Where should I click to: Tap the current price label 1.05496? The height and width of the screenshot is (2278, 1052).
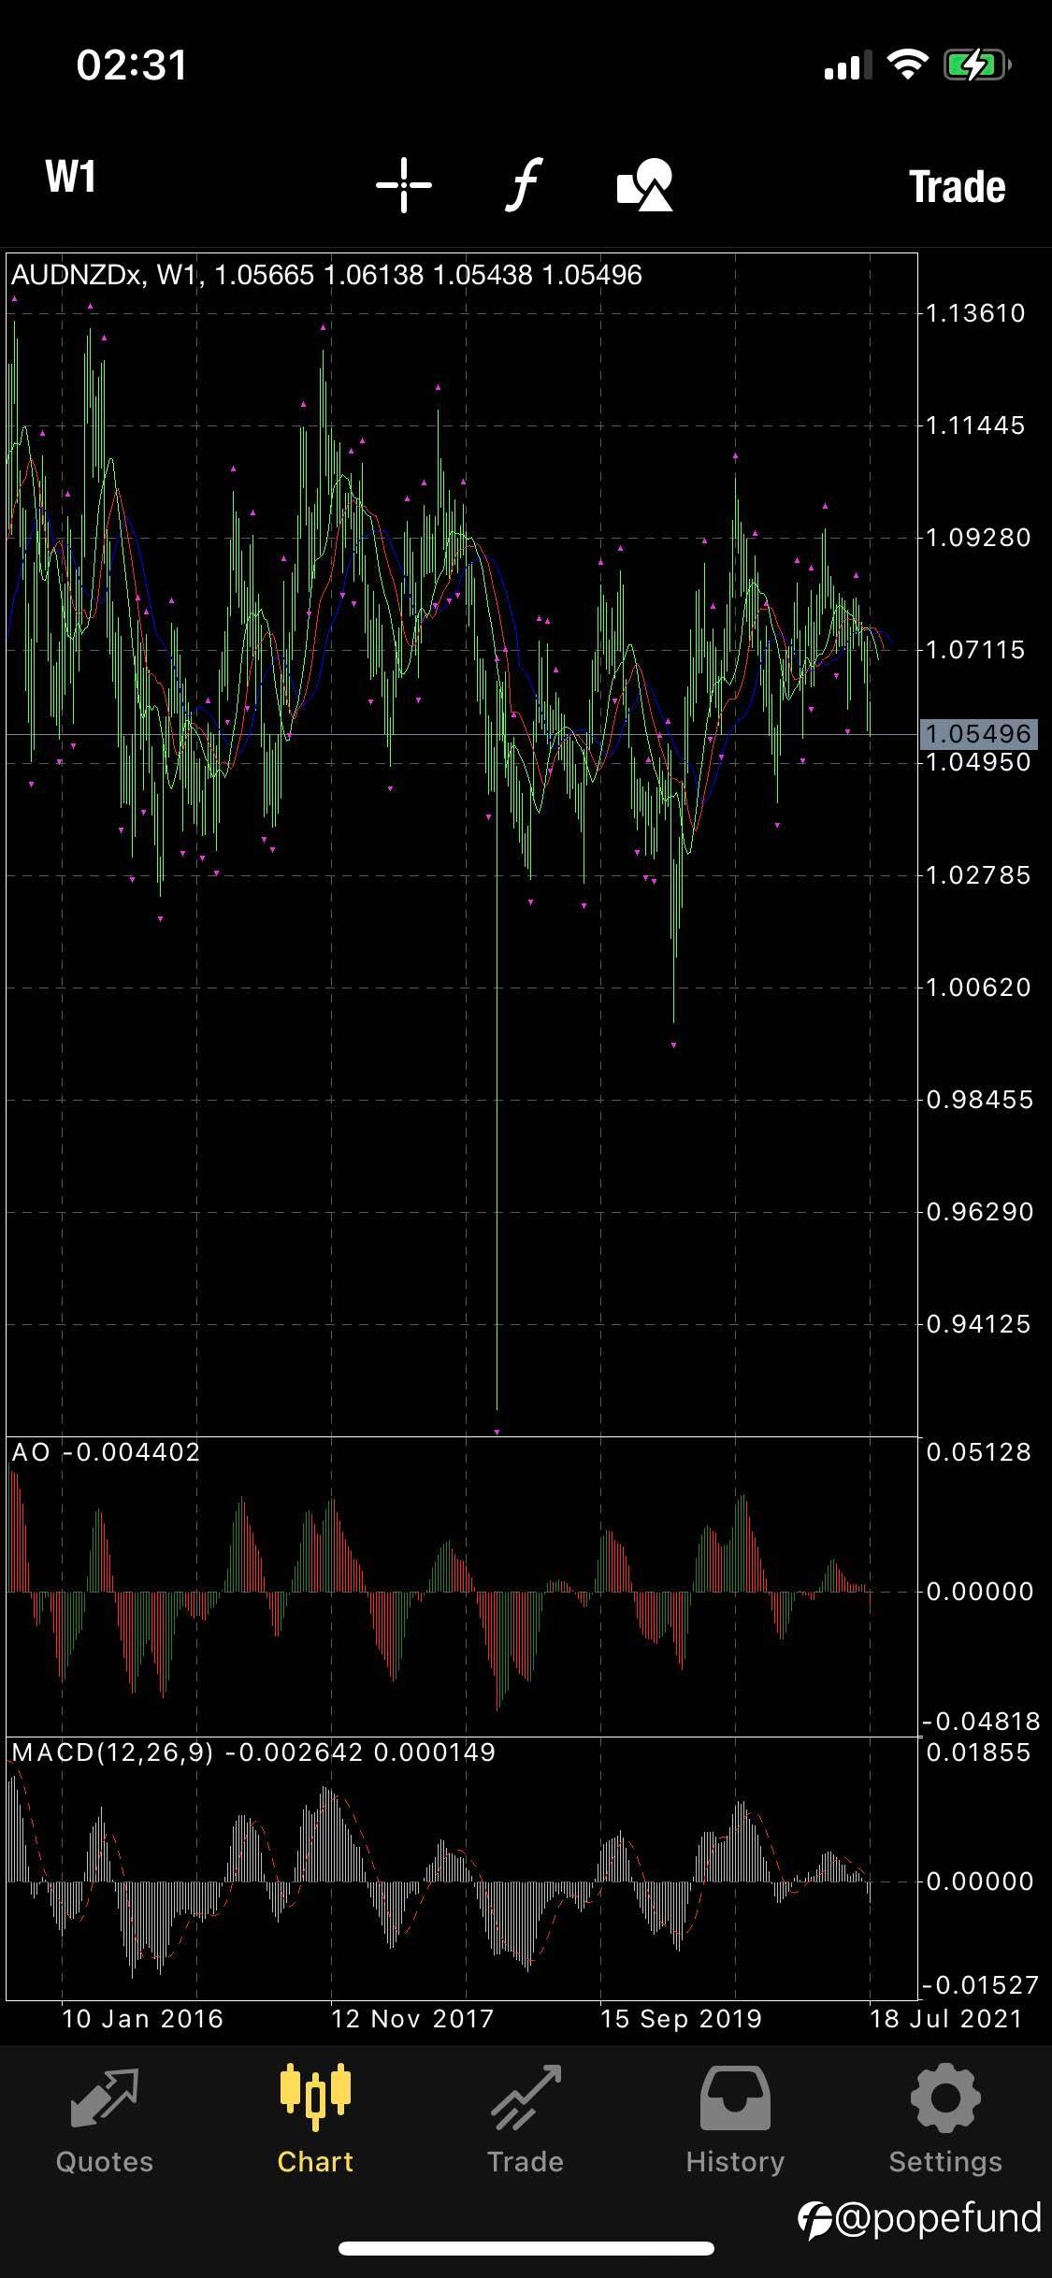(978, 734)
